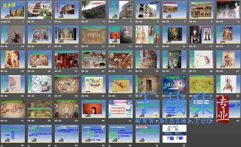
Task: Select slide 9 with the giant Buddha statue
Action: (228, 10)
